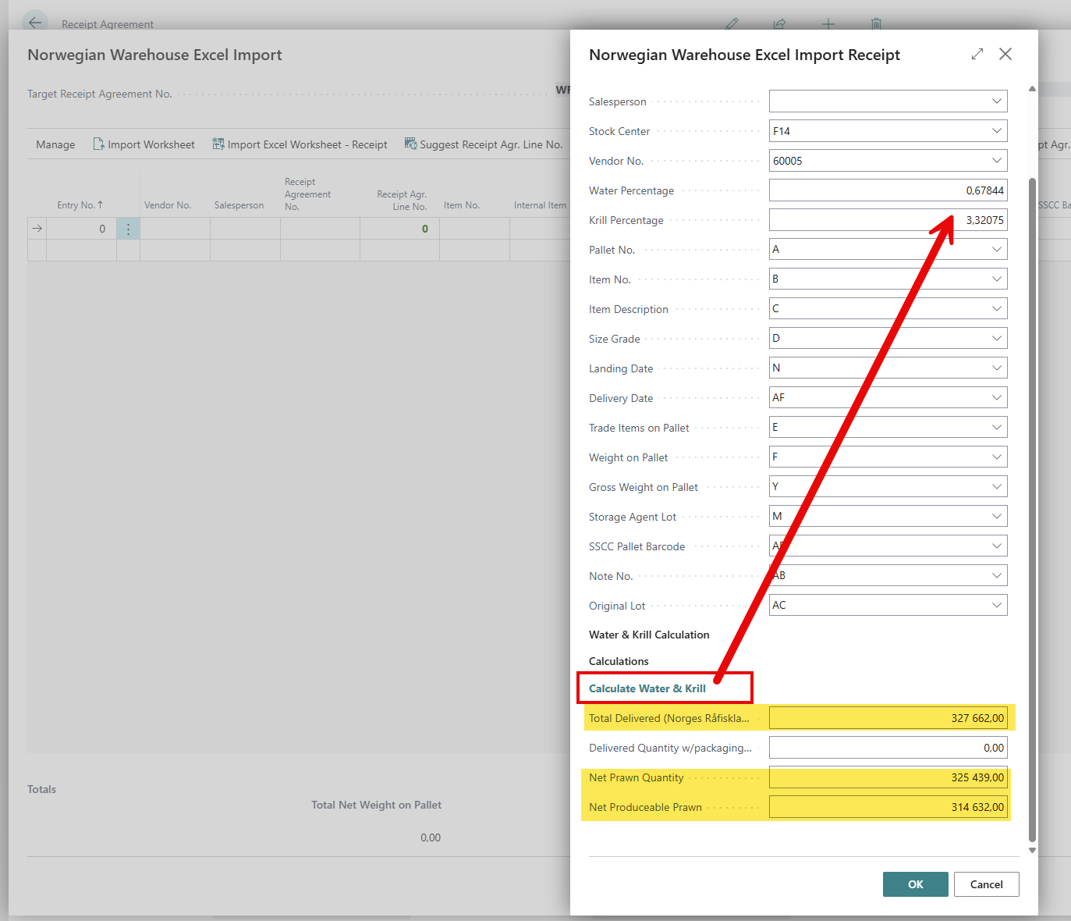Click the back arrow icon

pyautogui.click(x=35, y=23)
